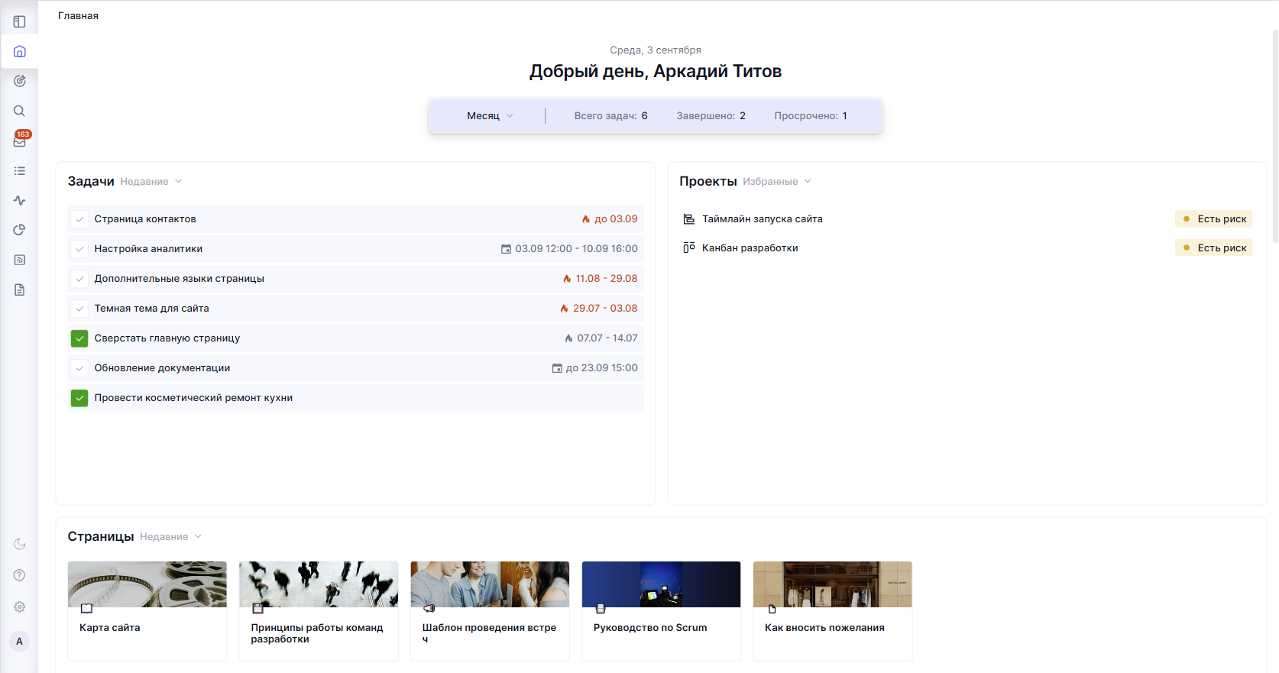Click user avatar 'A' in sidebar
1279x673 pixels.
(x=20, y=642)
